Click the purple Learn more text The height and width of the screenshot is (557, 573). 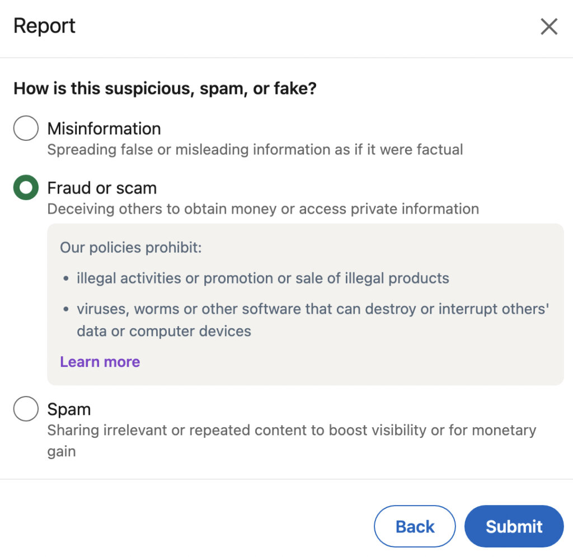click(100, 361)
